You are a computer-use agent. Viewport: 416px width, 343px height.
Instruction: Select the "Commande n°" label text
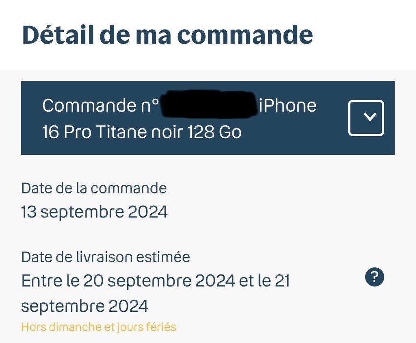100,106
